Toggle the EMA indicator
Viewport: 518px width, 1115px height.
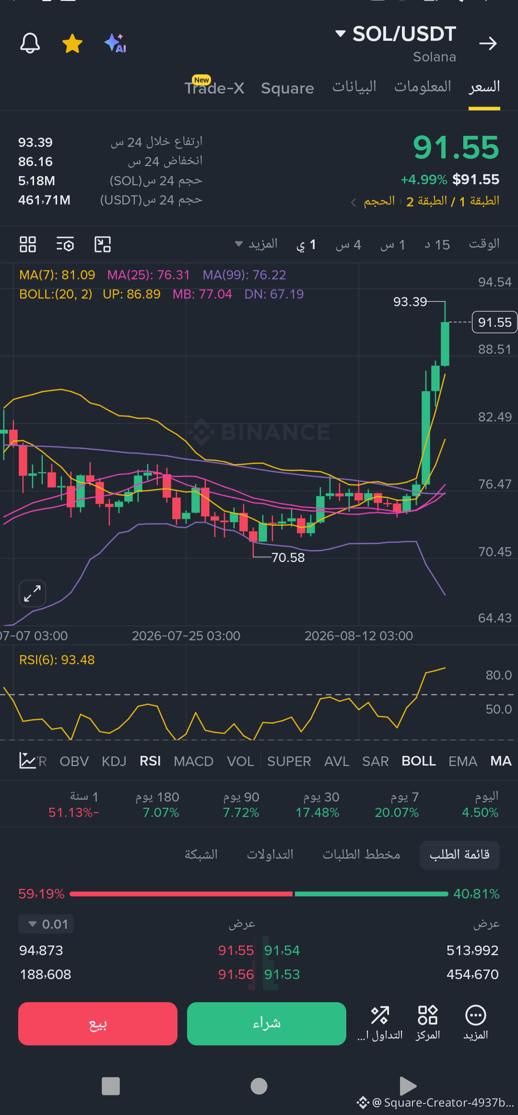click(x=463, y=761)
